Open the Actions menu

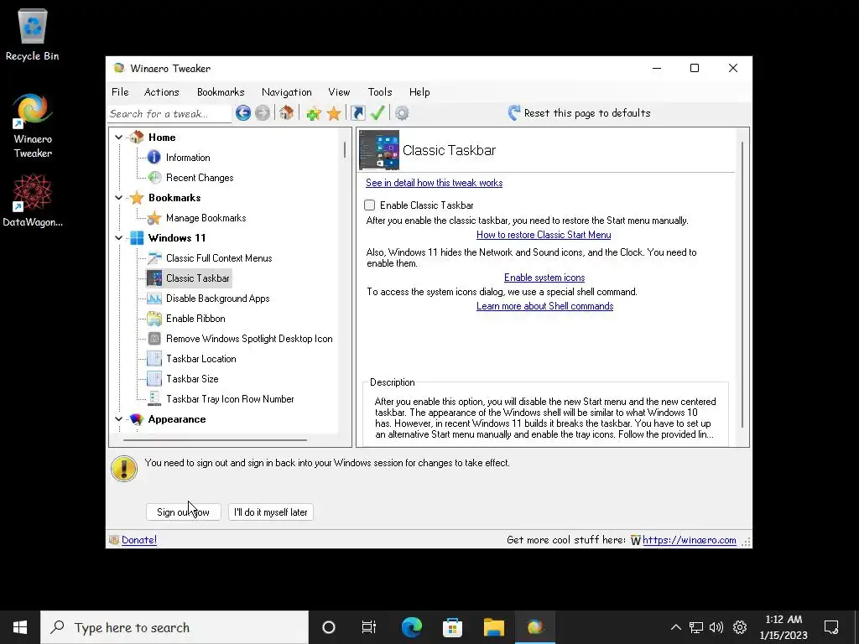click(162, 92)
